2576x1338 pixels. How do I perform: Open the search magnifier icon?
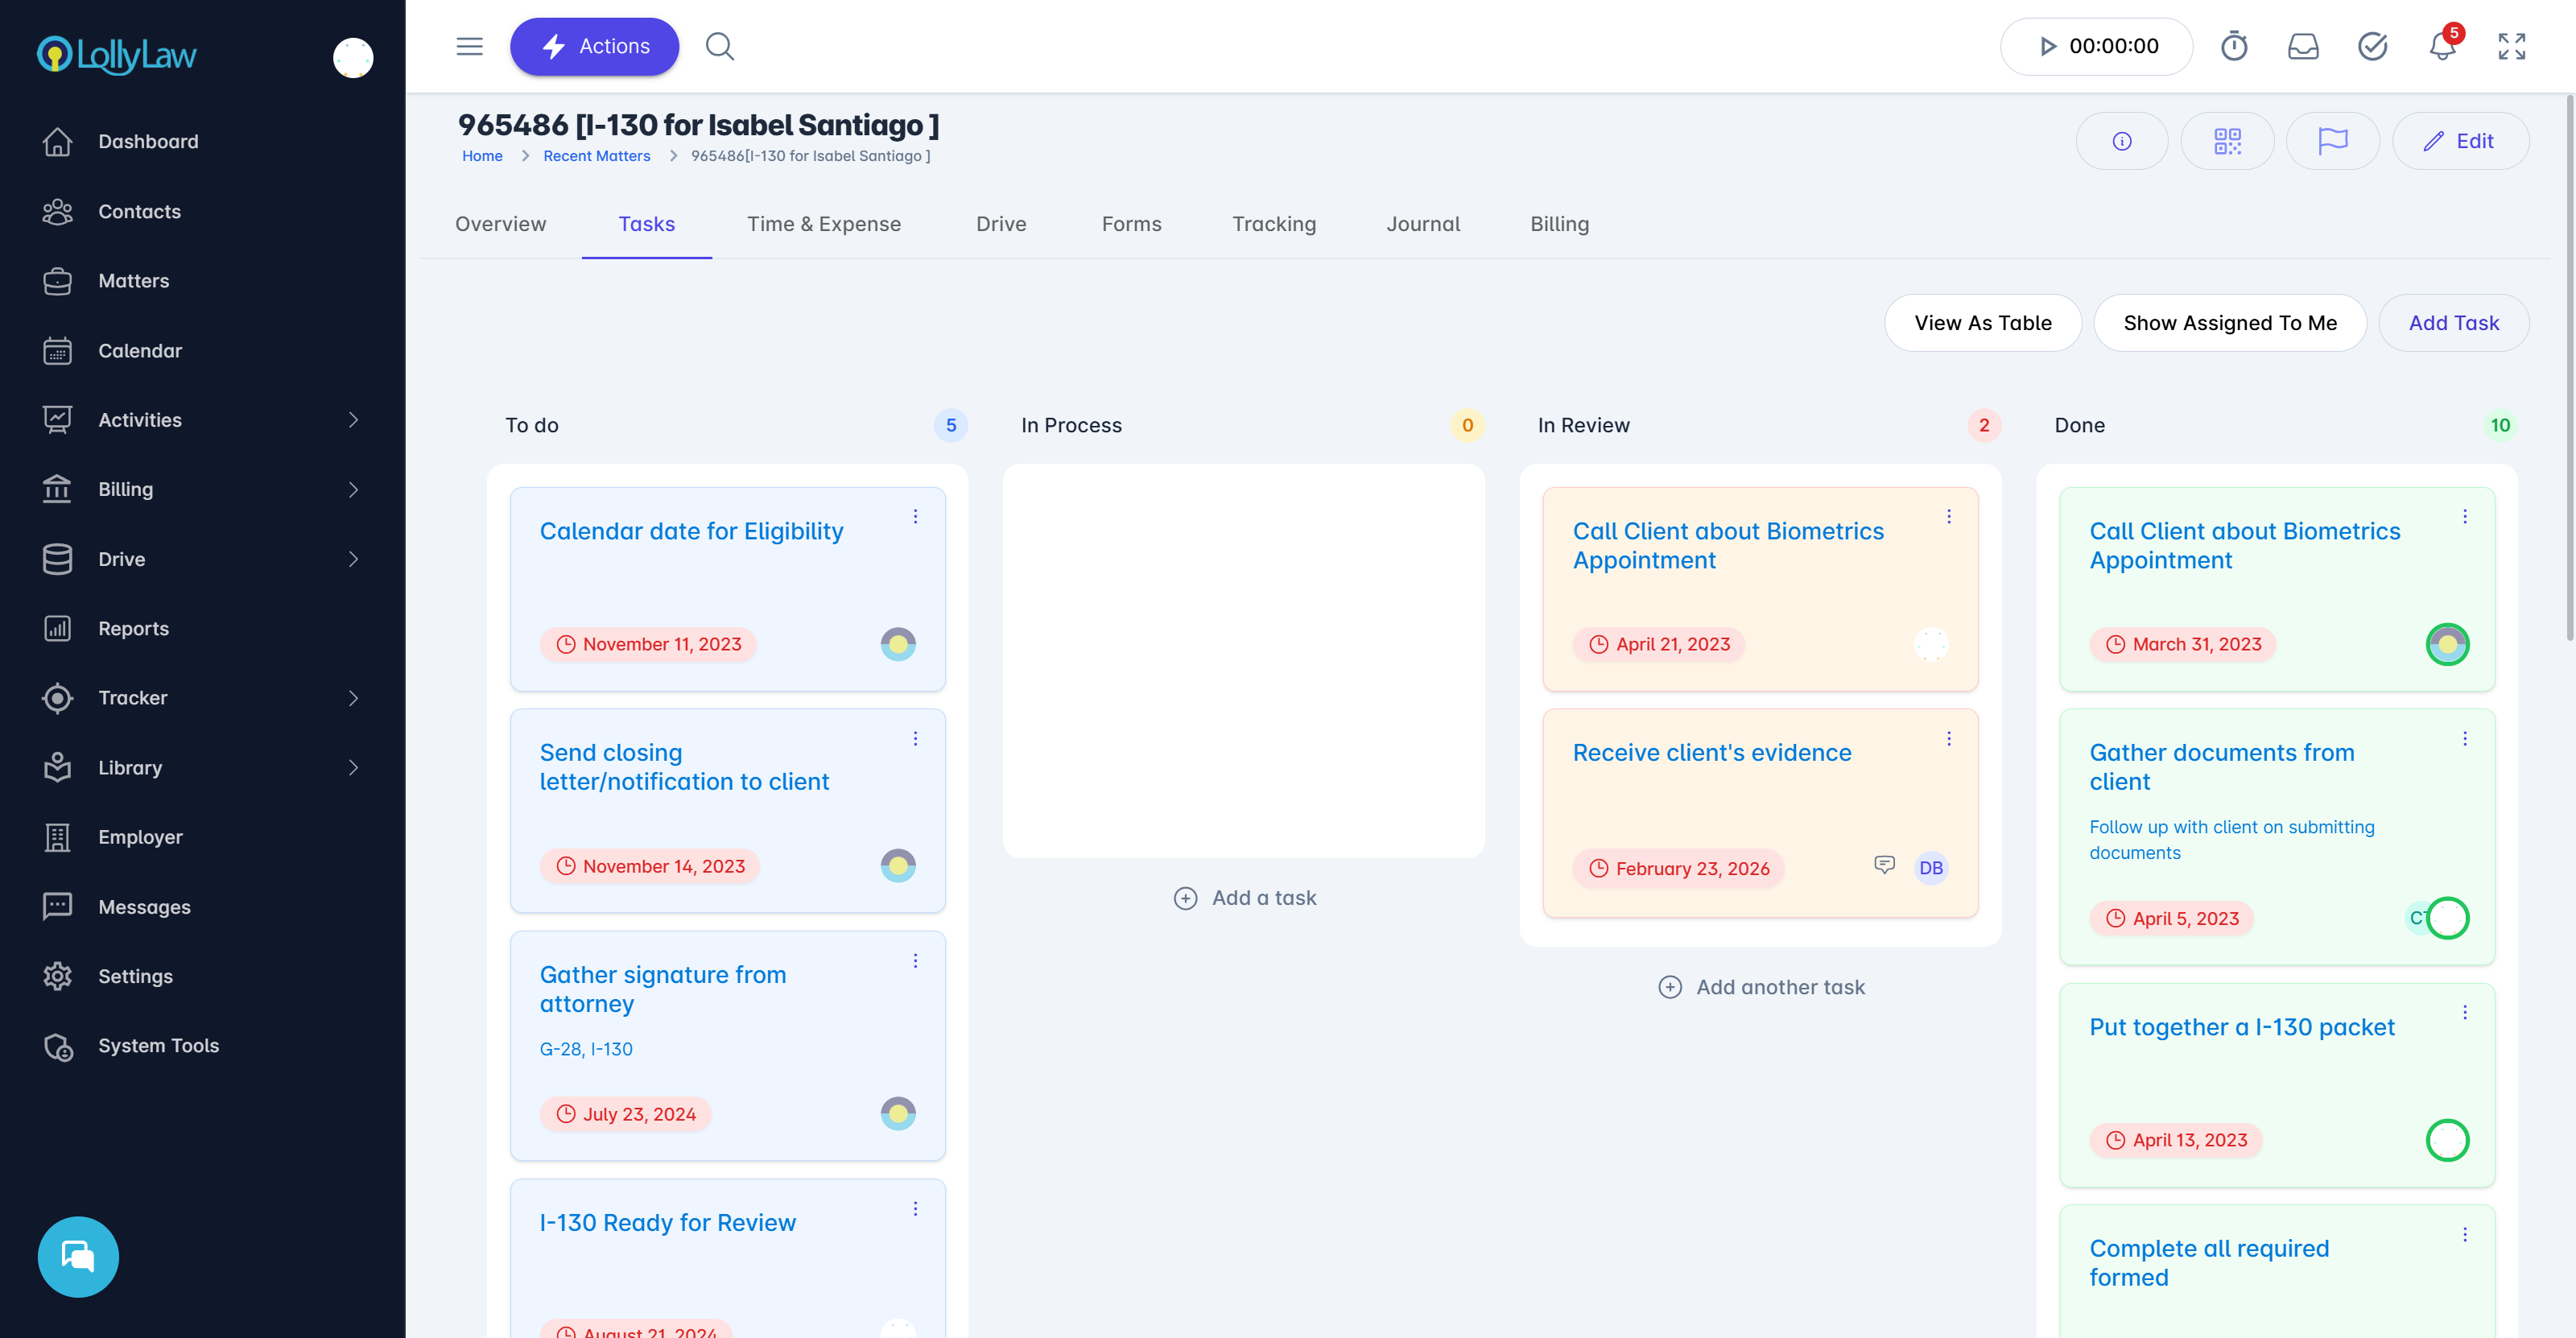(x=719, y=46)
